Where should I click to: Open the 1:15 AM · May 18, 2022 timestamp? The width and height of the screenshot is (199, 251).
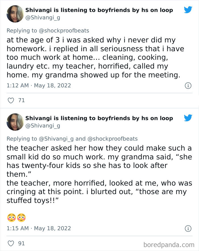point(39,228)
